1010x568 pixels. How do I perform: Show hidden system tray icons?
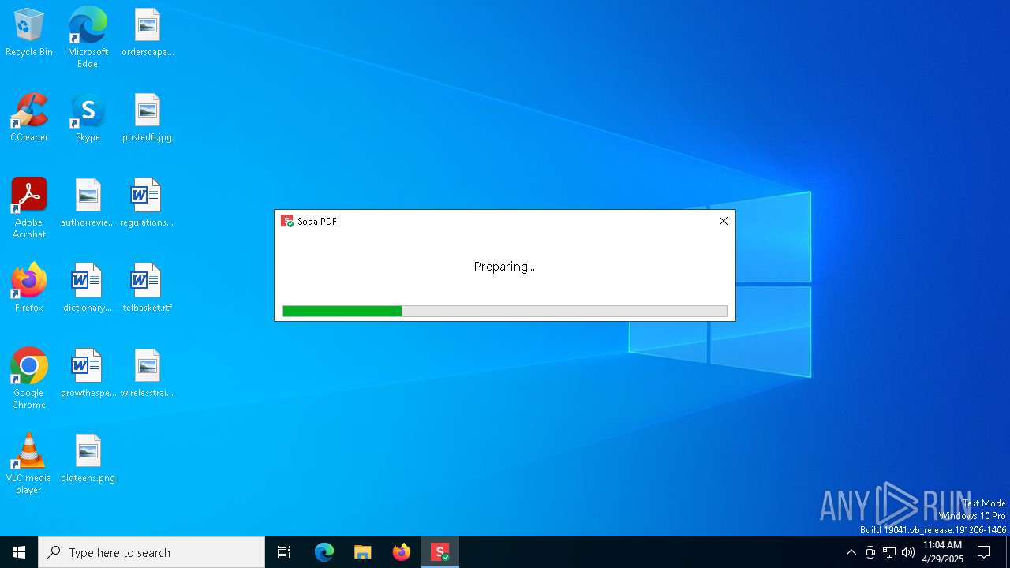[851, 552]
